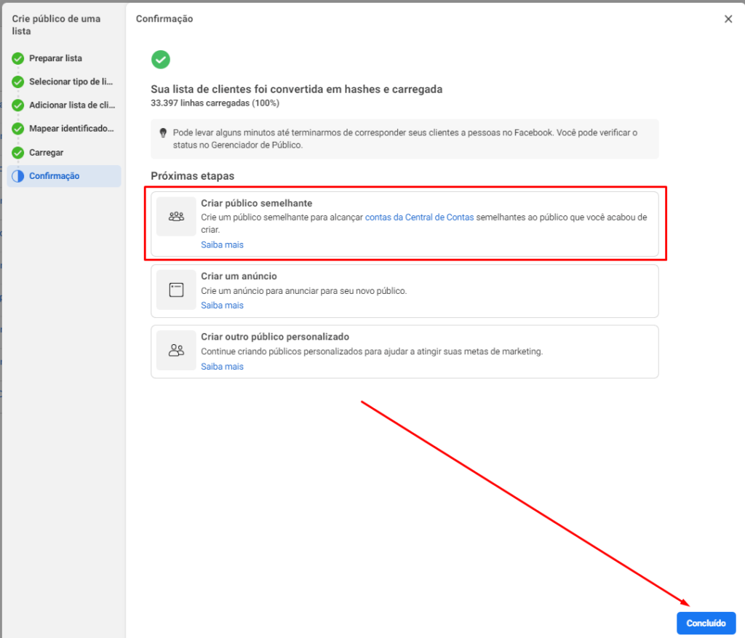Click the ad window icon
The image size is (745, 638).
tap(176, 290)
